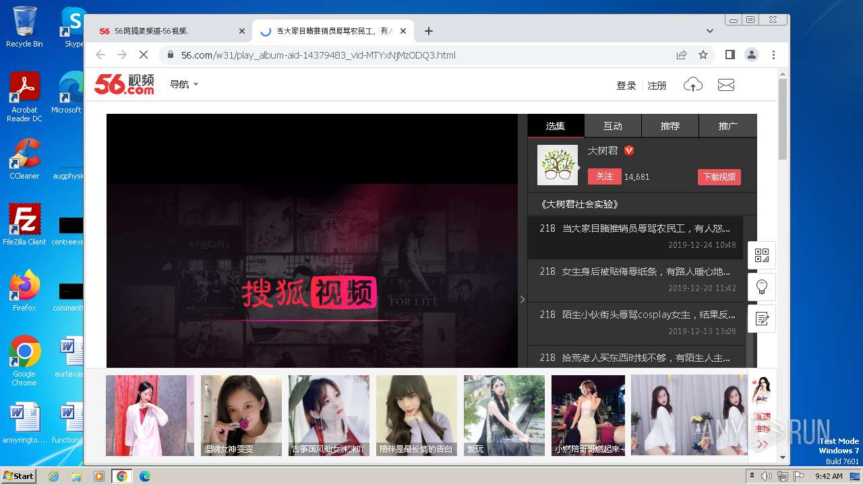Open Google Chrome desktop icon
The height and width of the screenshot is (485, 863).
click(24, 361)
